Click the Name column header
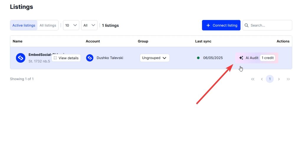 [x=17, y=41]
